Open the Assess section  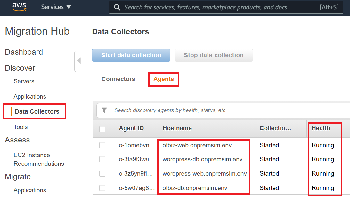[17, 140]
